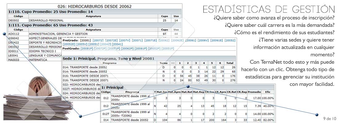
Task: Click the blue dot near the page counter
Action: 317,114
